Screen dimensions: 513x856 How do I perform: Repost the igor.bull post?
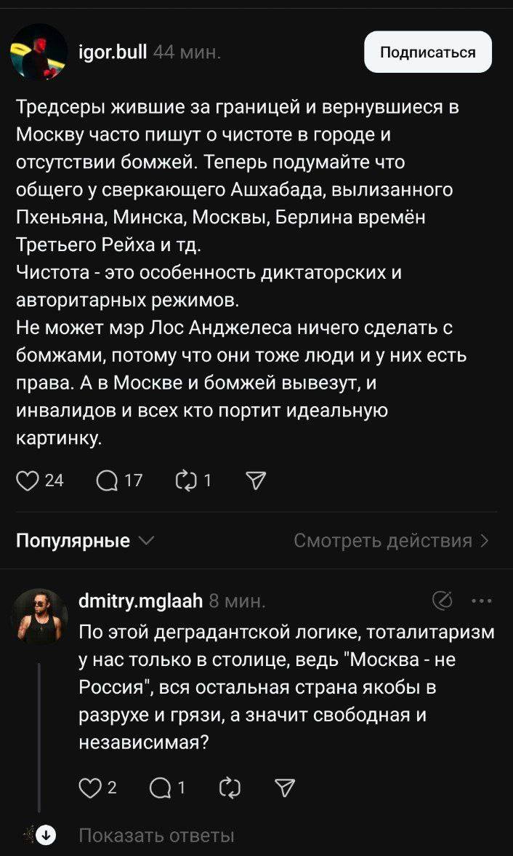point(186,480)
